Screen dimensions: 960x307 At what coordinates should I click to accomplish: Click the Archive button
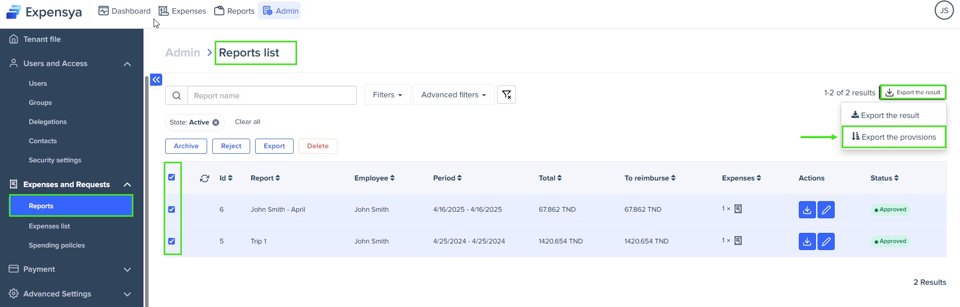pyautogui.click(x=186, y=146)
